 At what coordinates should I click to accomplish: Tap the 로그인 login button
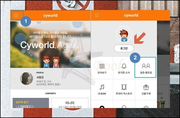[124, 48]
